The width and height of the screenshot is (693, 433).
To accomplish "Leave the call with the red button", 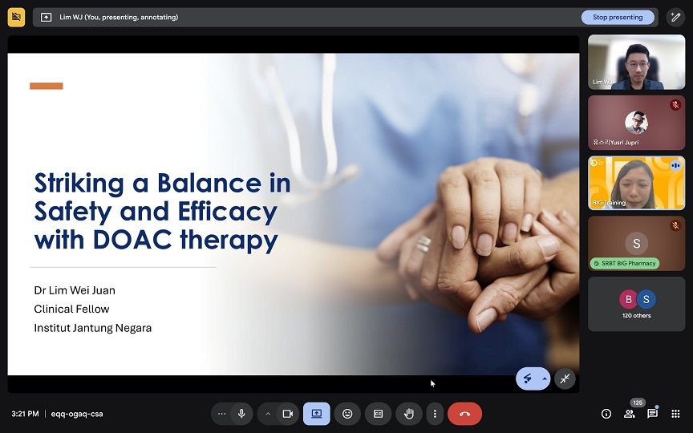I will pos(464,414).
